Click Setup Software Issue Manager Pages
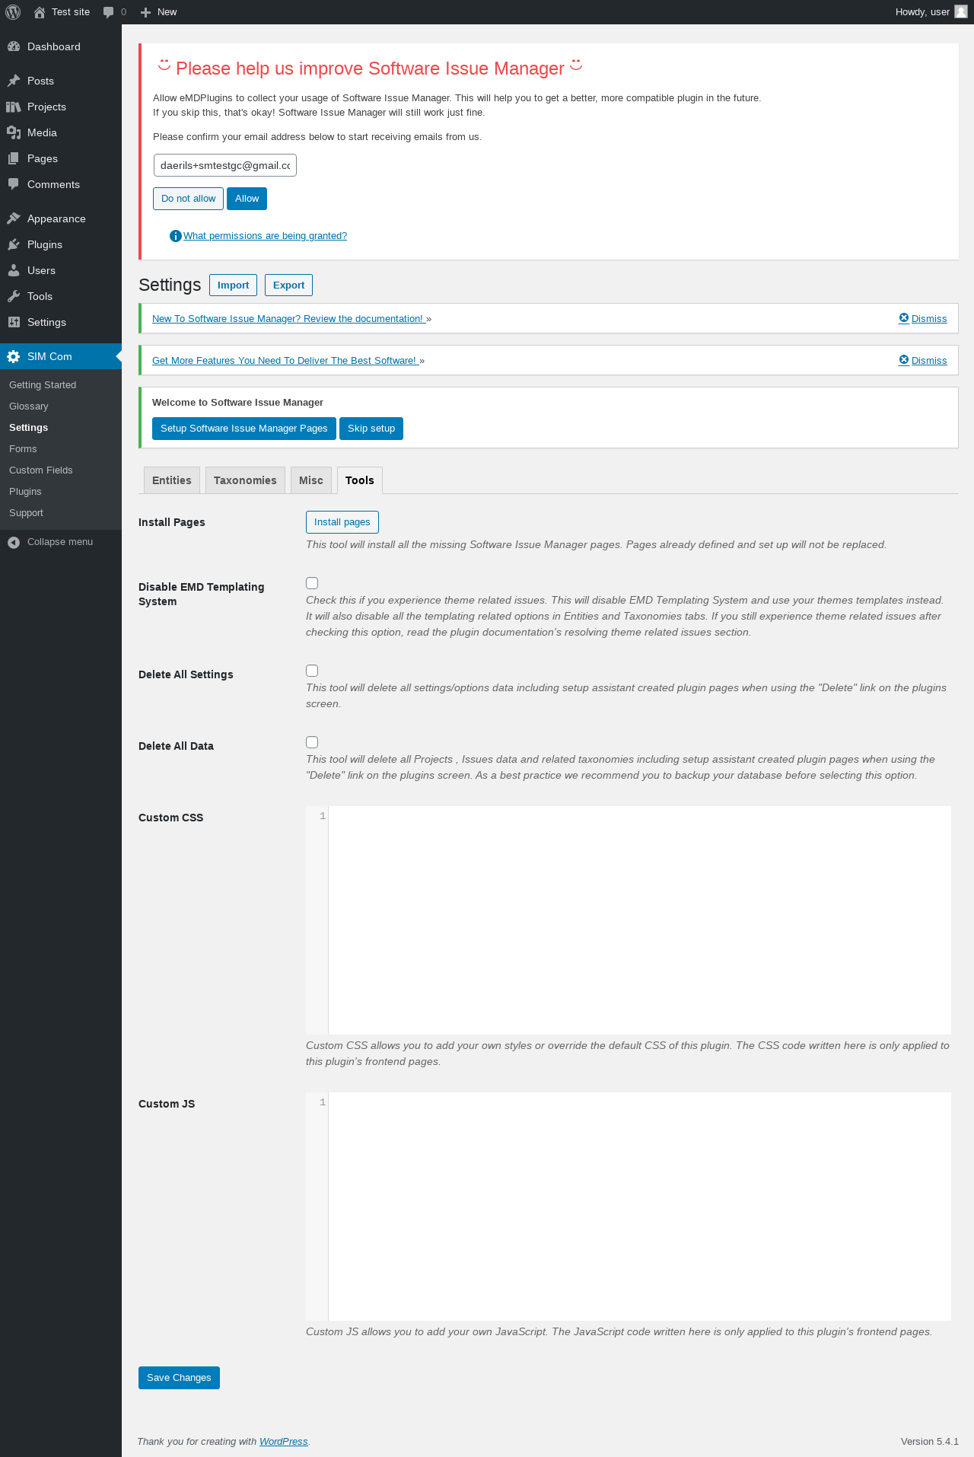Viewport: 974px width, 1457px height. point(244,429)
